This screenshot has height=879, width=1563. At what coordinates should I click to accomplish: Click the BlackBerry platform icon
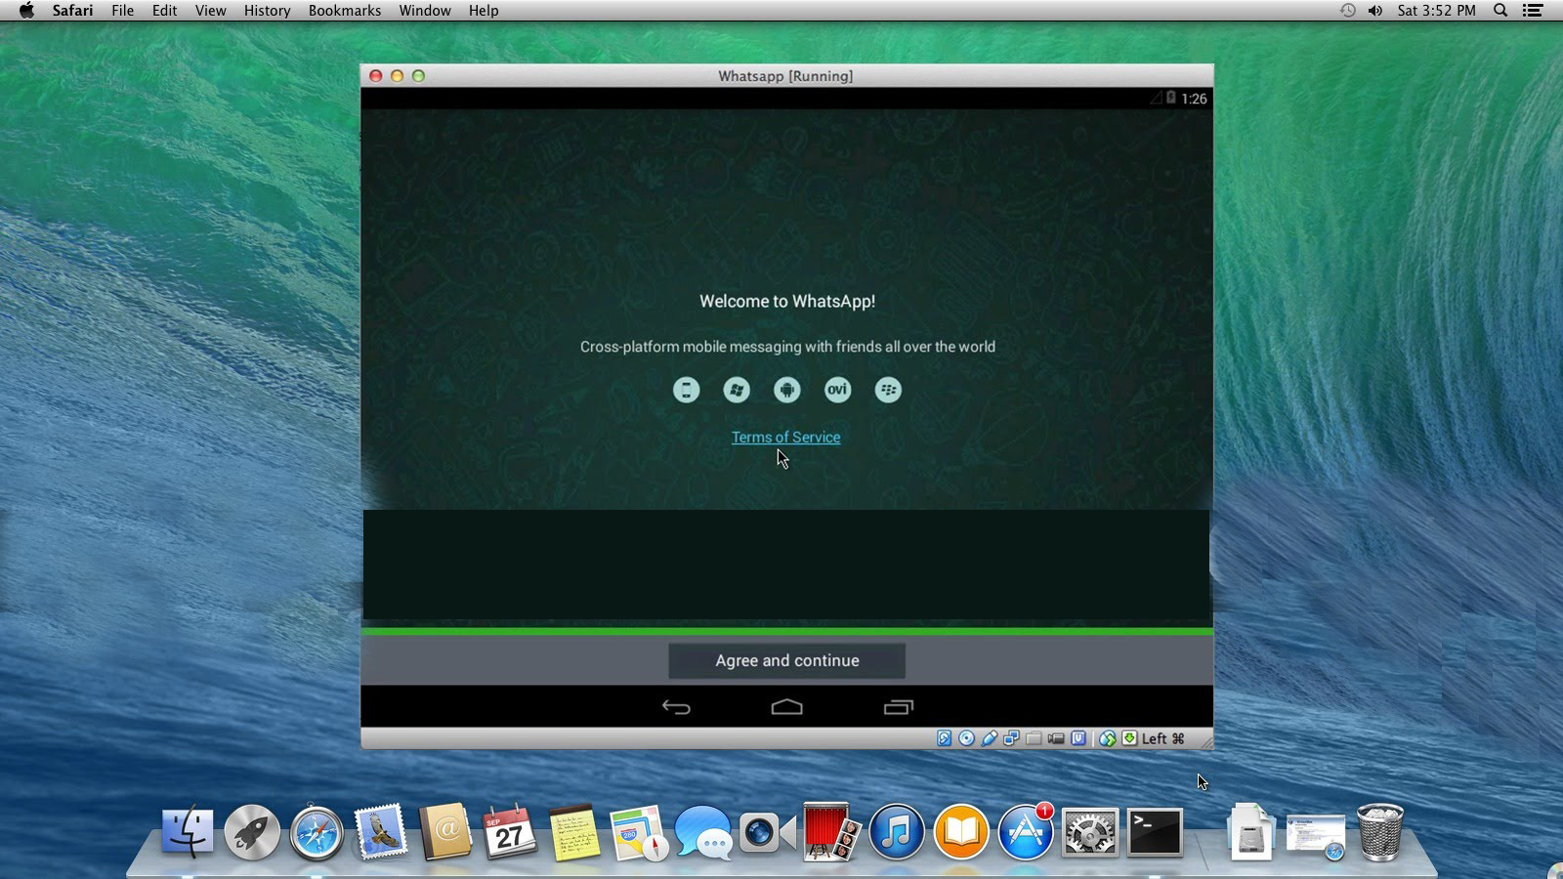coord(888,390)
